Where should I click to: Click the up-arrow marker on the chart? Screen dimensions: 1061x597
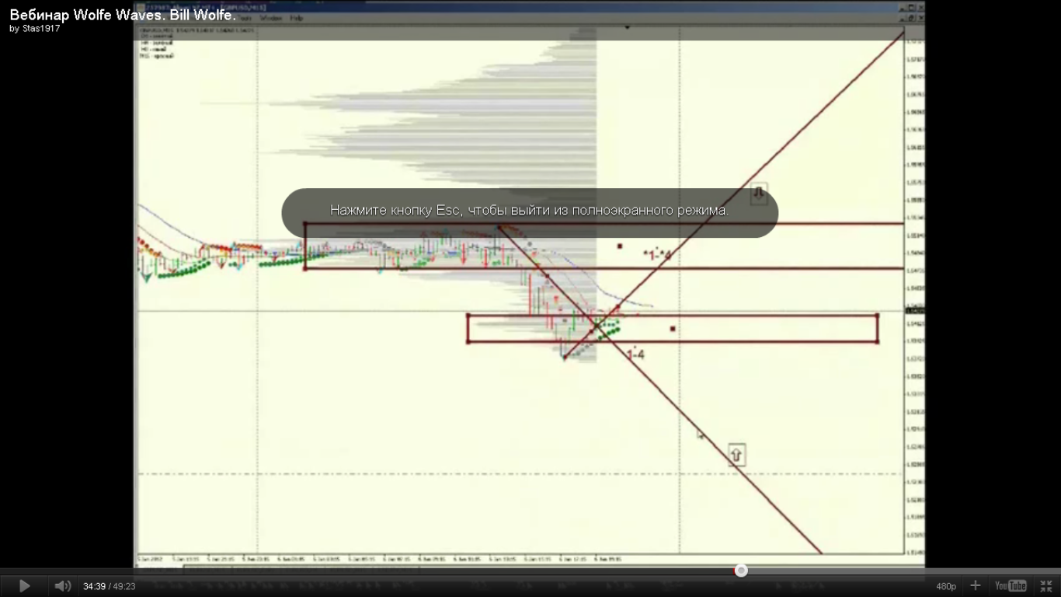[736, 454]
